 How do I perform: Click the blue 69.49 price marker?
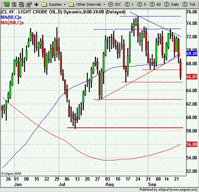(x=192, y=53)
